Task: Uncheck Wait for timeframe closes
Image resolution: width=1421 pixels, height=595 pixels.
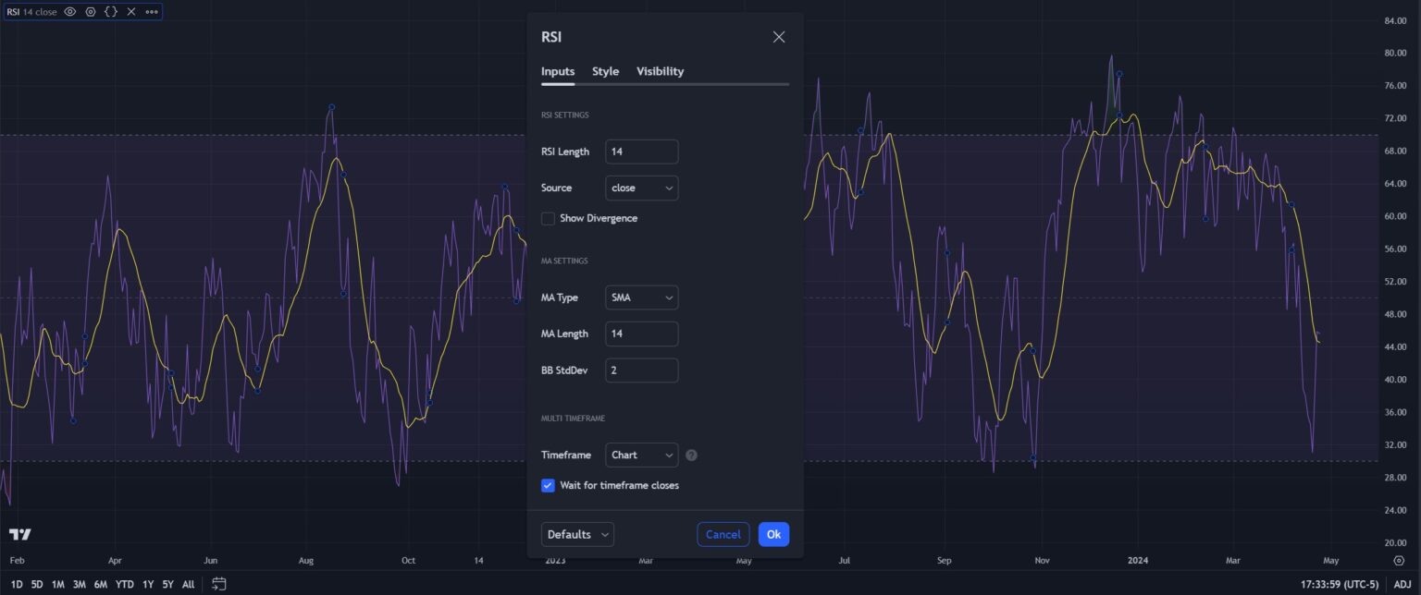Action: (548, 485)
